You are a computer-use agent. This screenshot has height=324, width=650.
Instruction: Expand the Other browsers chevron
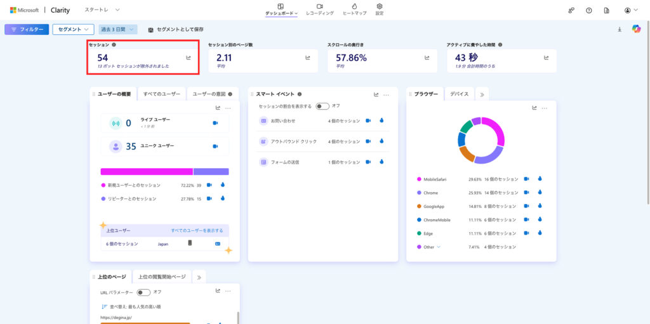[x=438, y=247]
